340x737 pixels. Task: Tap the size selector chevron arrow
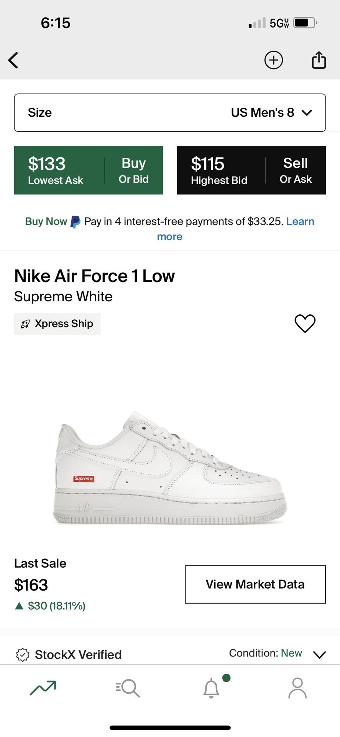[307, 112]
